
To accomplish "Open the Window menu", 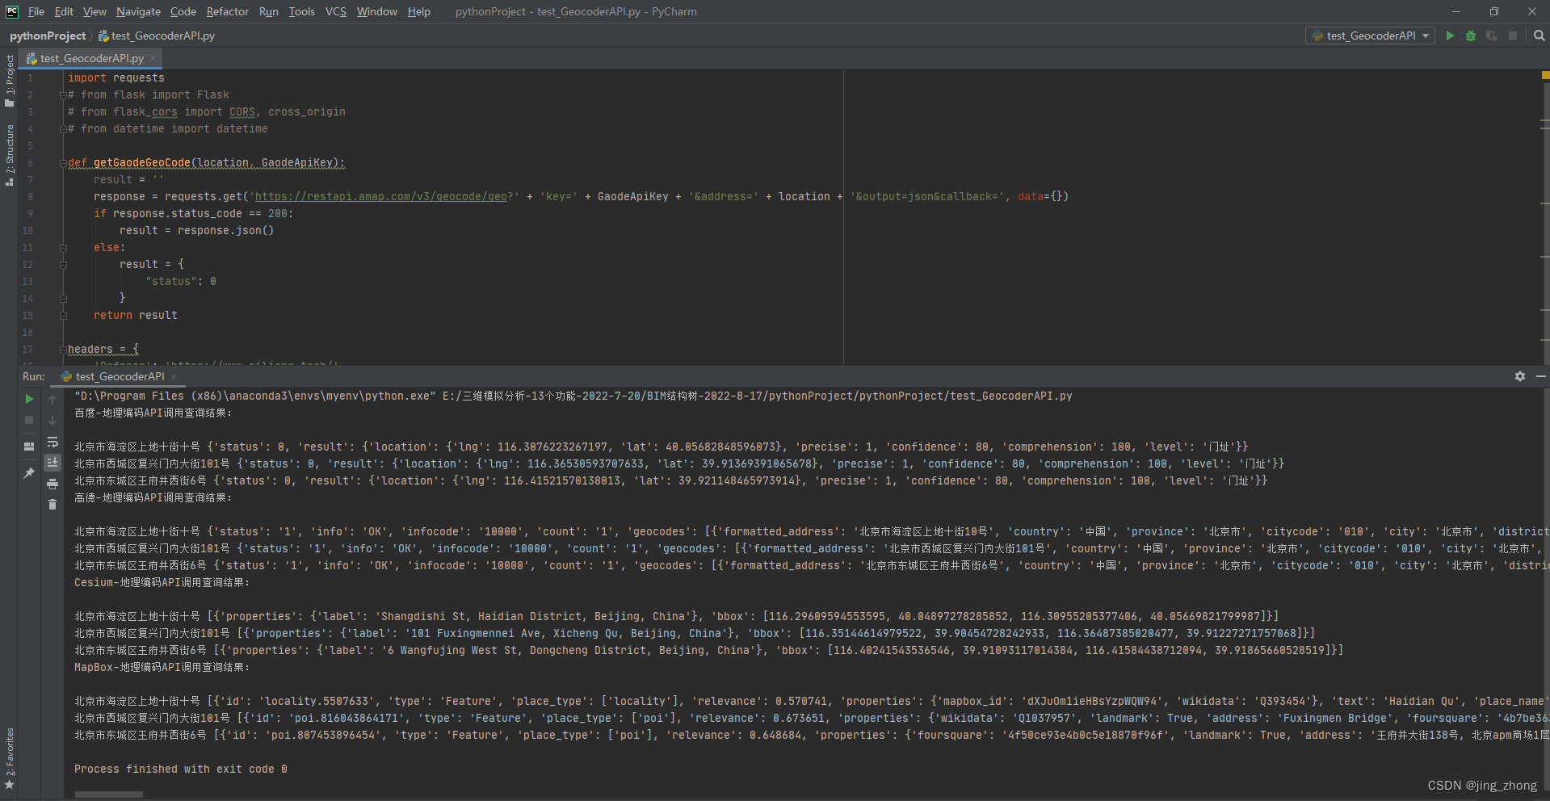I will pos(377,11).
